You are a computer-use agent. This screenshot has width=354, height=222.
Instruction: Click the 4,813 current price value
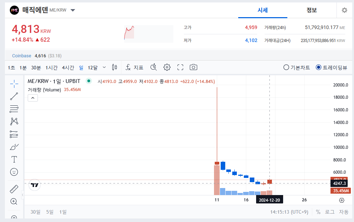tap(26, 29)
